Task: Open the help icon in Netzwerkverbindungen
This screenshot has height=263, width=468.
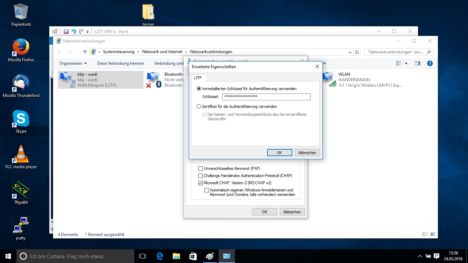Action: [430, 63]
